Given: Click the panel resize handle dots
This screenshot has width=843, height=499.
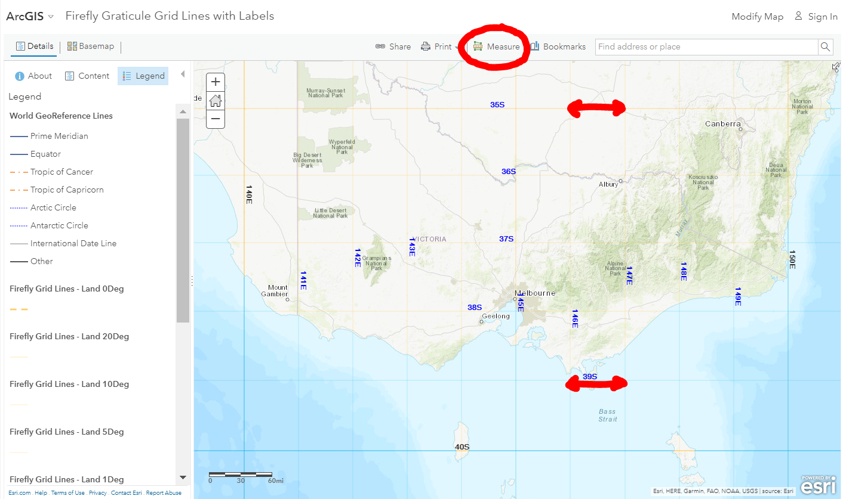Looking at the screenshot, I should point(192,280).
